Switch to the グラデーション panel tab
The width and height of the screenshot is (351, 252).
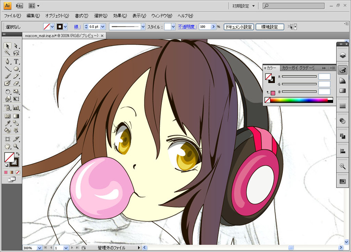[x=307, y=68]
